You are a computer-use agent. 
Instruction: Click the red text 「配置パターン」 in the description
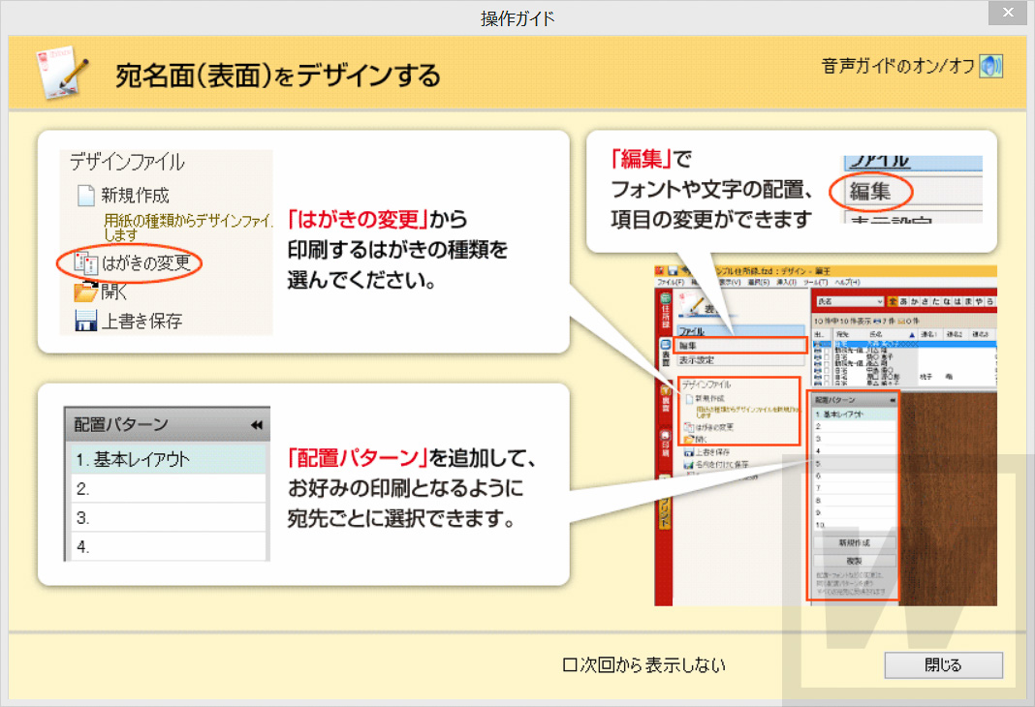(359, 458)
